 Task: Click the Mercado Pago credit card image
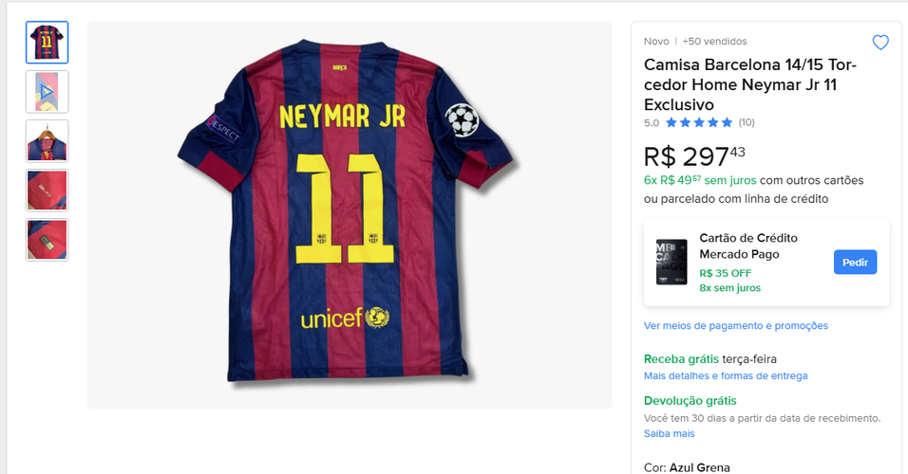coord(672,262)
